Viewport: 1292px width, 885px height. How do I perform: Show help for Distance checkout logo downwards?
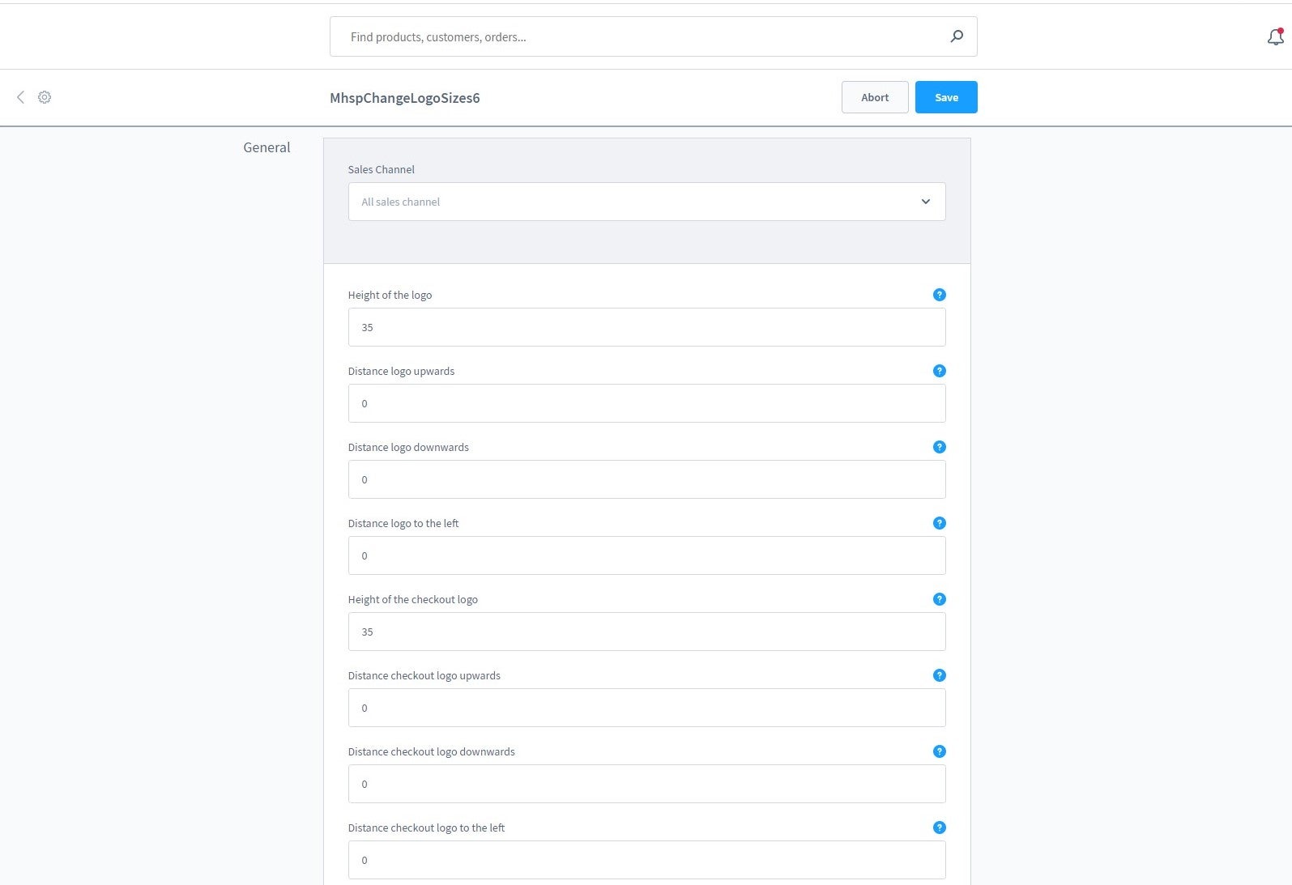939,751
